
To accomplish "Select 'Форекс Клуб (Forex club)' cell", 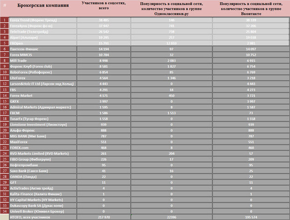I will click(x=43, y=66).
